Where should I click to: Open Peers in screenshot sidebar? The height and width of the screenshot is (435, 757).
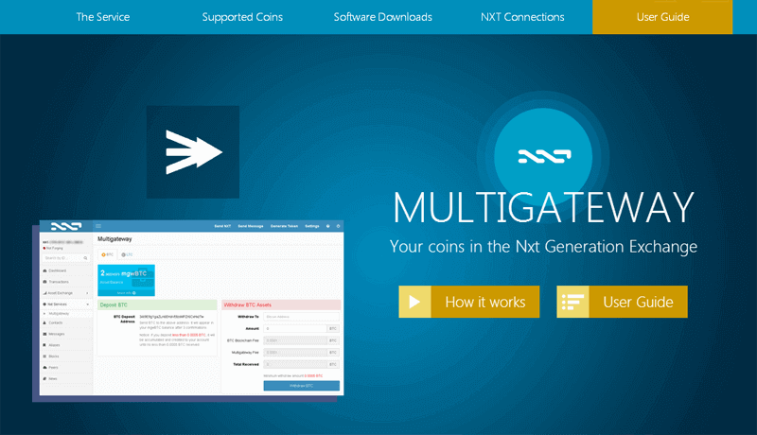66,368
